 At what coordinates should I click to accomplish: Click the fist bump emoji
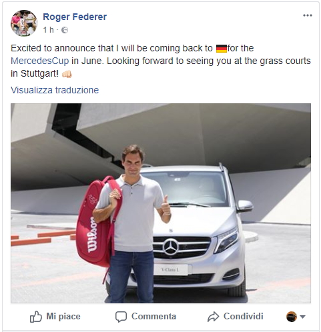click(x=67, y=74)
